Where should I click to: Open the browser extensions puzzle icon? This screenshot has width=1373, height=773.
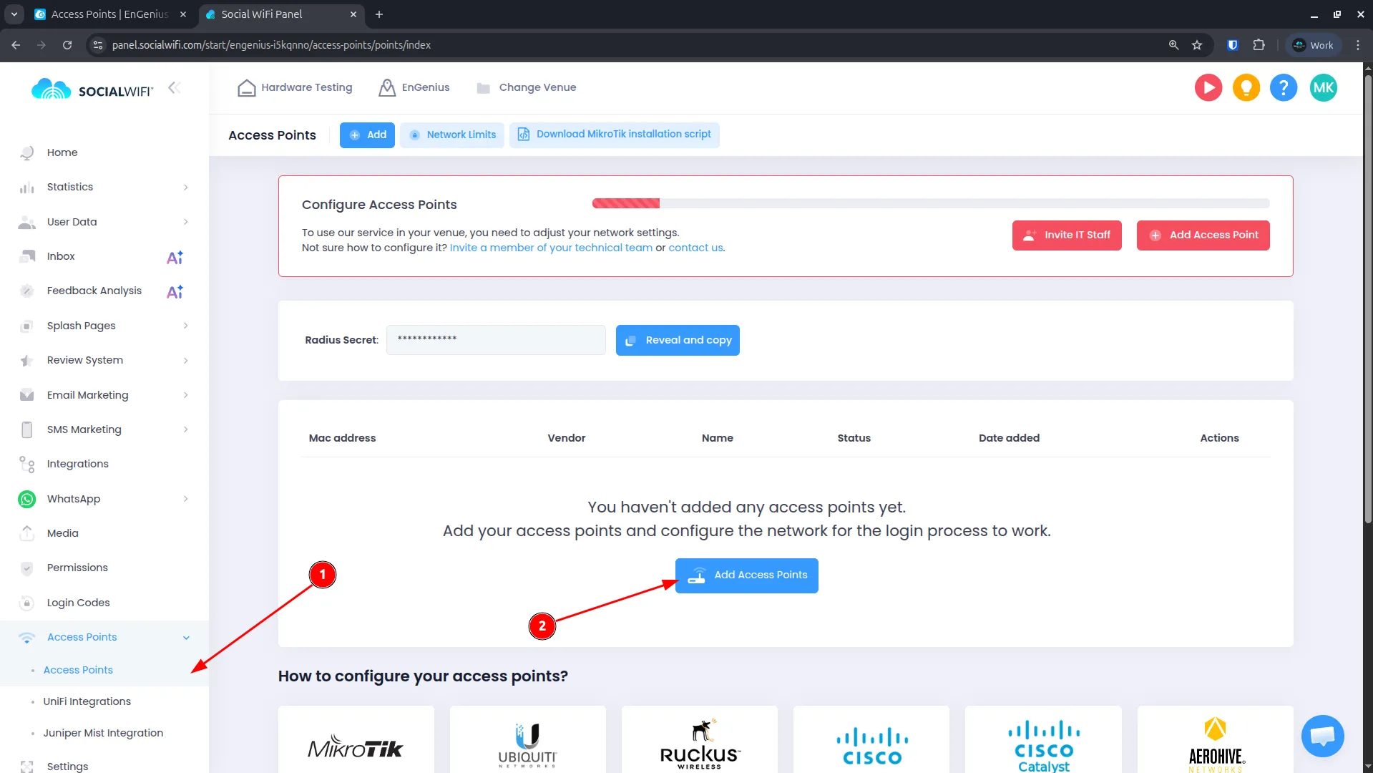click(x=1259, y=45)
